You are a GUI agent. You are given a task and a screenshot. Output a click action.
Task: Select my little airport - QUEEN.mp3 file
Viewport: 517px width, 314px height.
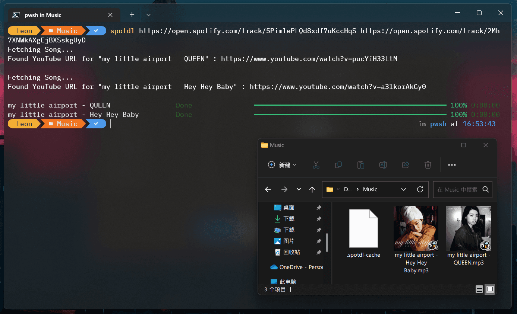(469, 236)
